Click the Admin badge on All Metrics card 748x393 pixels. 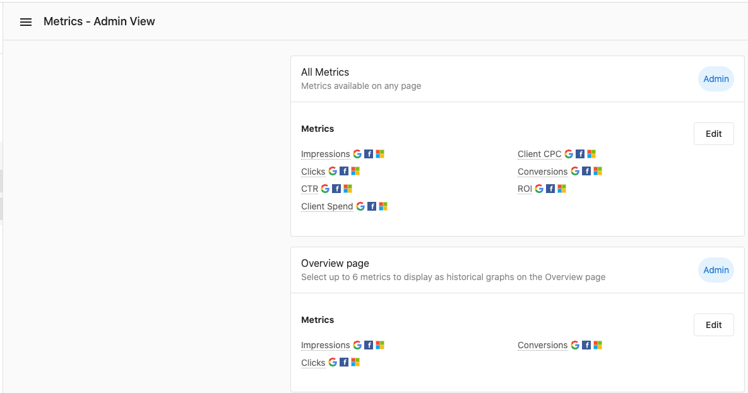(716, 79)
